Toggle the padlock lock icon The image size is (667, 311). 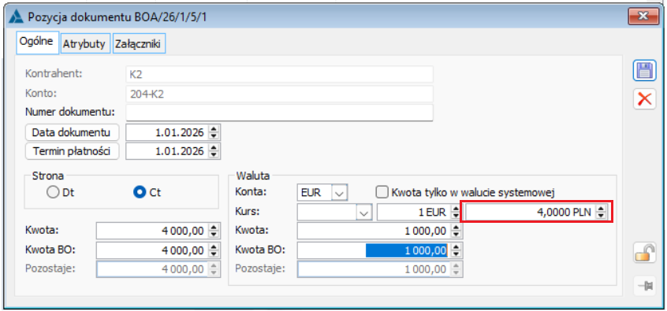point(644,253)
